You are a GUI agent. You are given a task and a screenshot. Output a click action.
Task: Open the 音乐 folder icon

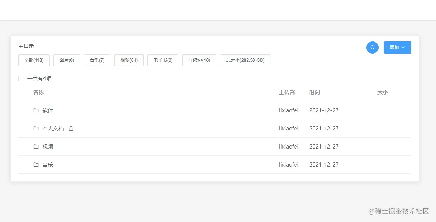point(36,165)
